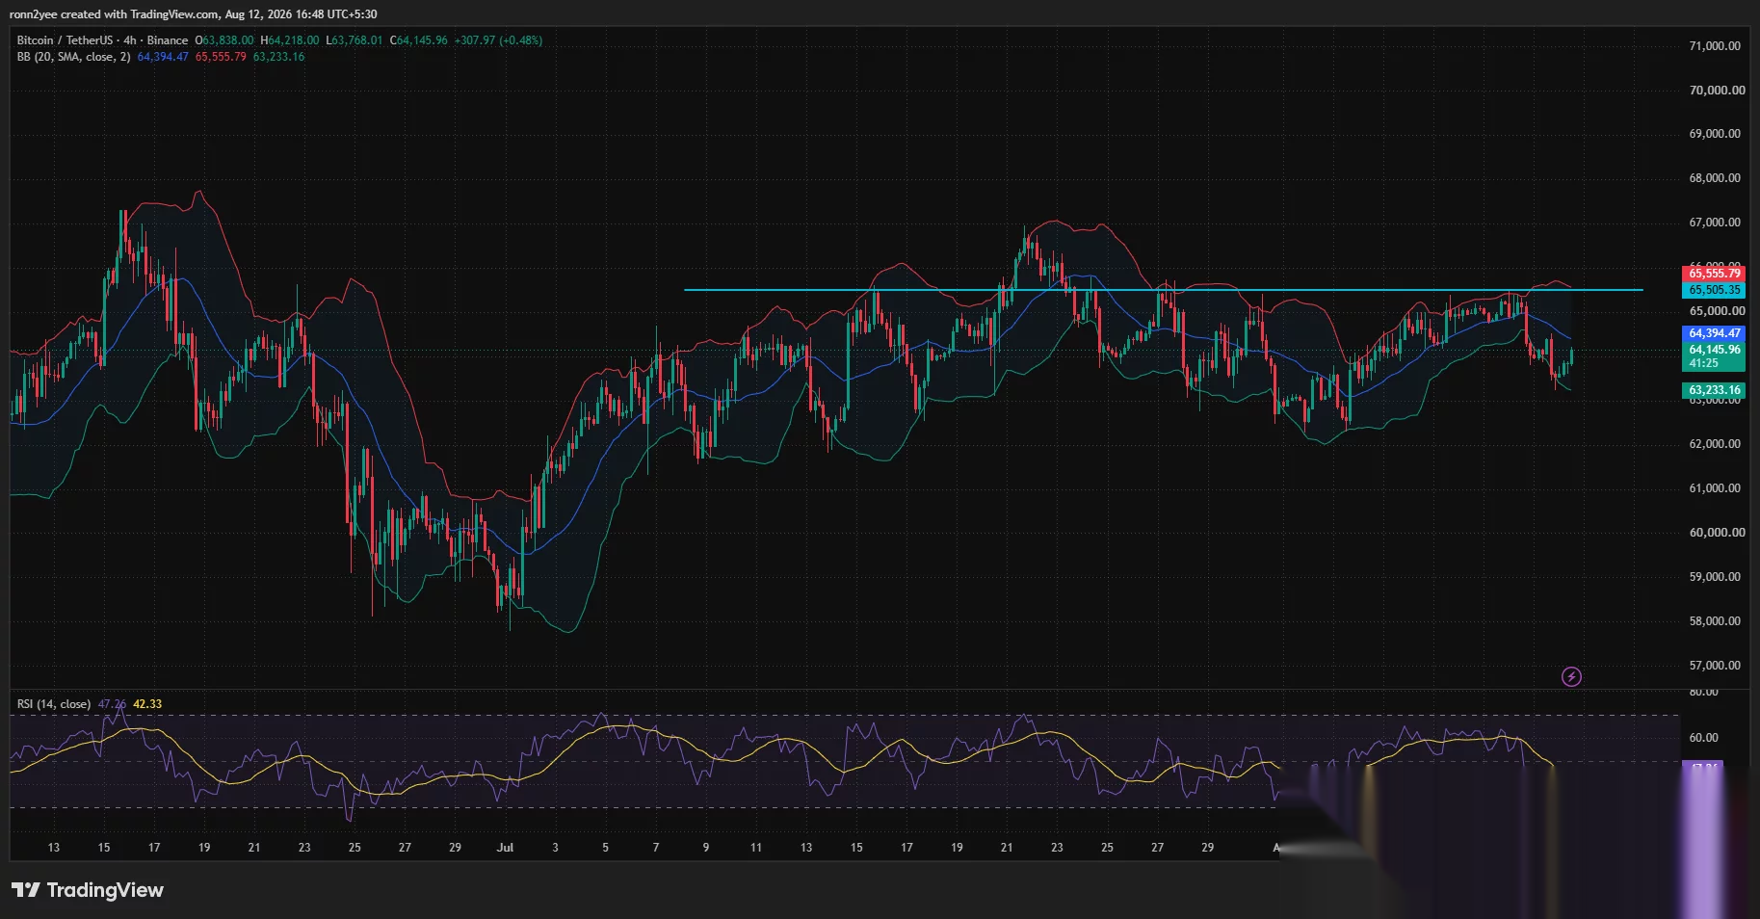
Task: Click the high value H64,218.00
Action: pos(289,40)
